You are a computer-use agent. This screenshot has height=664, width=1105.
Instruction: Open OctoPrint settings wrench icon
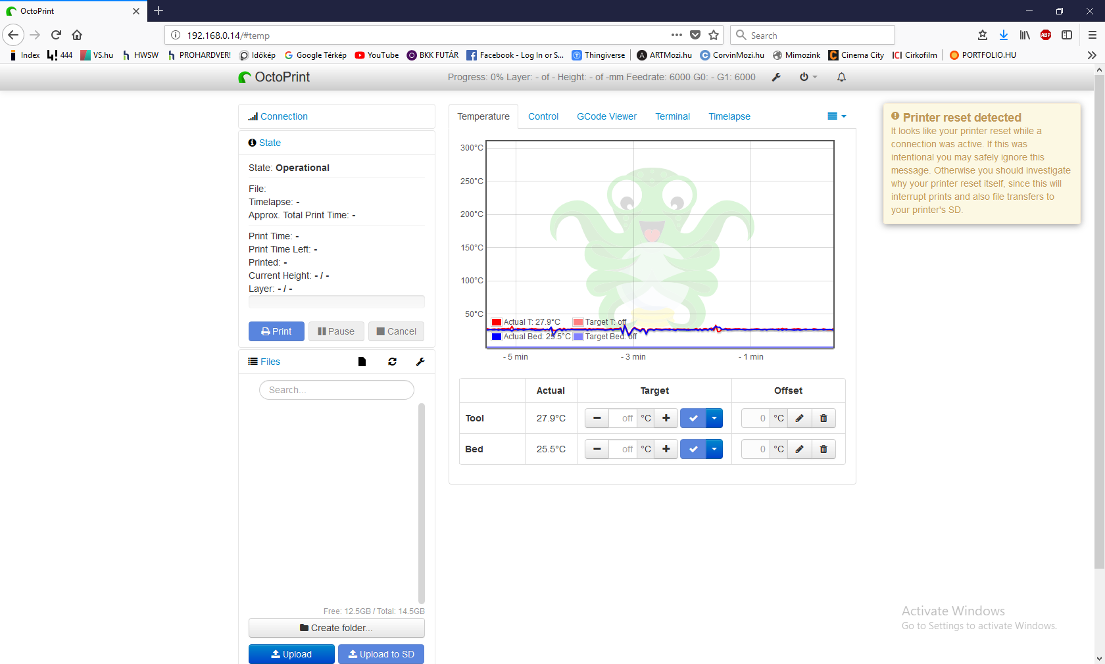pyautogui.click(x=776, y=77)
